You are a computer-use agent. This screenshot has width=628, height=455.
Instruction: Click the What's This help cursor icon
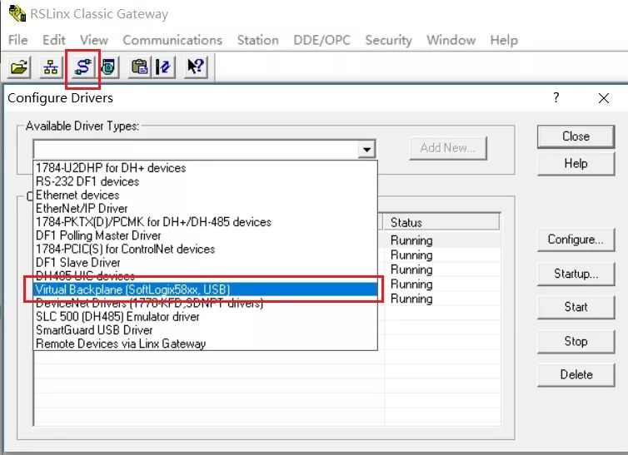coord(196,67)
